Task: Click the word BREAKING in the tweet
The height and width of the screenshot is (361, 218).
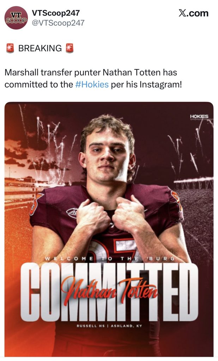Action: [40, 49]
